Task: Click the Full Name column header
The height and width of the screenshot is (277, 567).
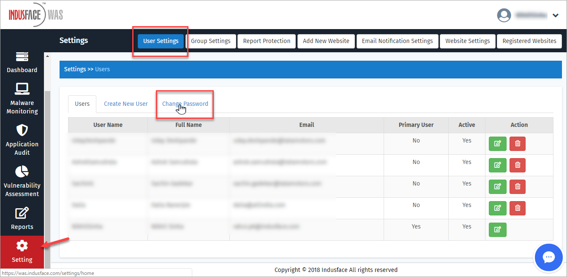Action: click(188, 125)
